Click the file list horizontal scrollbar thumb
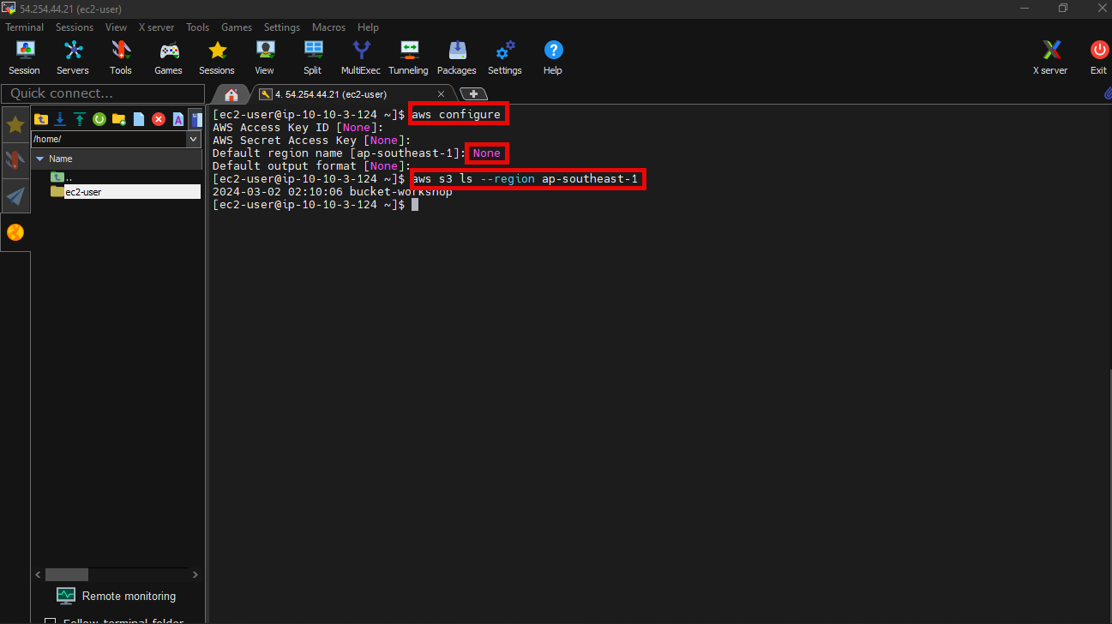Image resolution: width=1112 pixels, height=624 pixels. pyautogui.click(x=67, y=574)
